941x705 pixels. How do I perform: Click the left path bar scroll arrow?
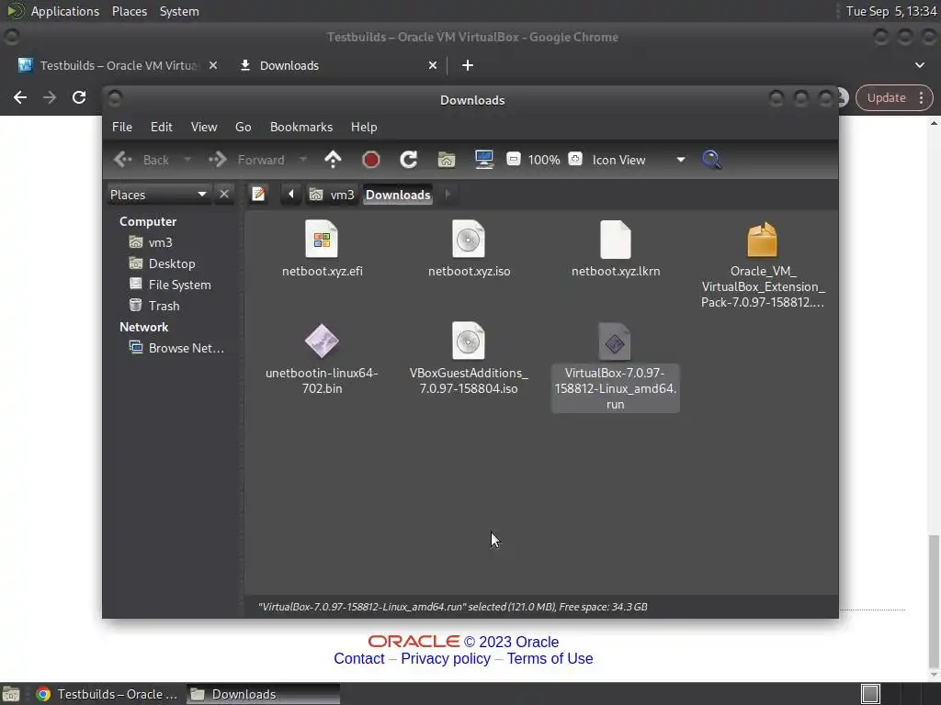291,195
